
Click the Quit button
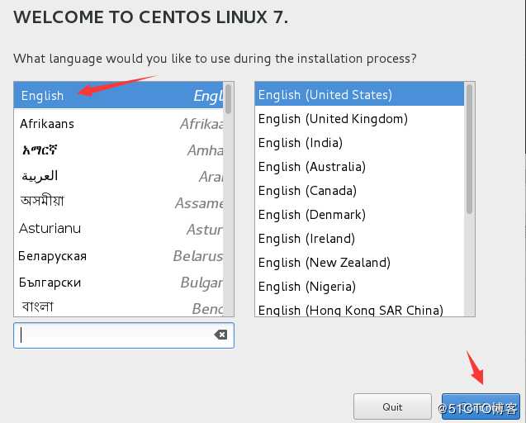392,406
